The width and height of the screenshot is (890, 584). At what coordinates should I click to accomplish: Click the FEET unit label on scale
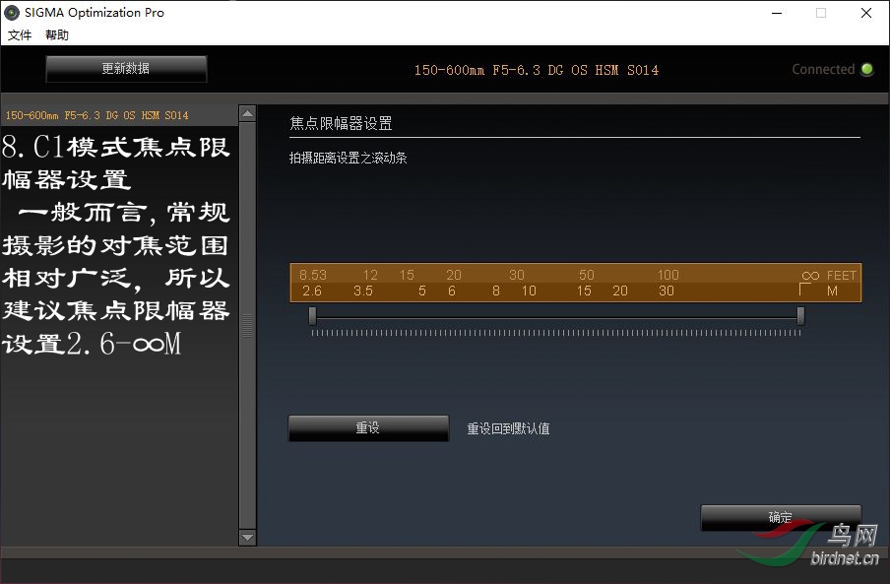[x=841, y=275]
